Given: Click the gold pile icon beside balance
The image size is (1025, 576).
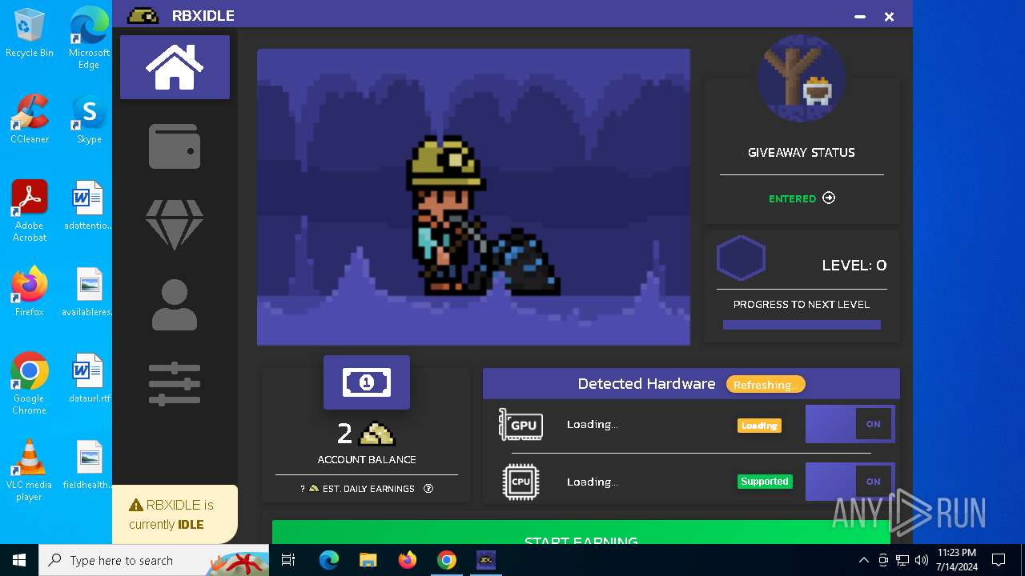Looking at the screenshot, I should (x=376, y=434).
